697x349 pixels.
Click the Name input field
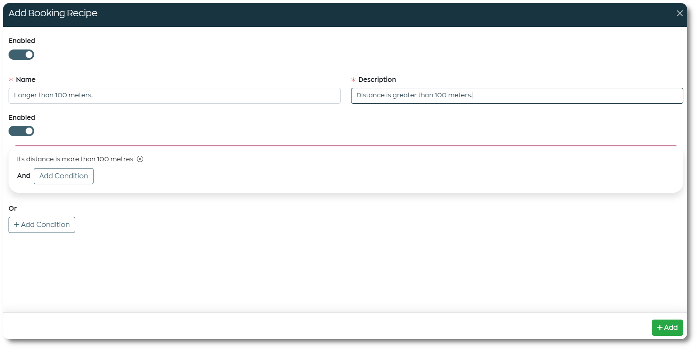(175, 96)
